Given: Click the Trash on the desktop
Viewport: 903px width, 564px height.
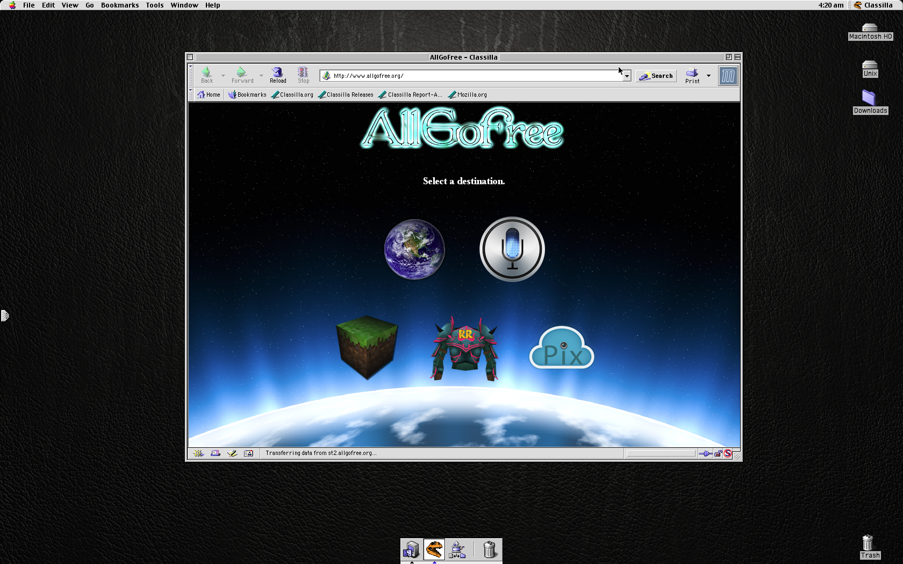Looking at the screenshot, I should coord(870,547).
